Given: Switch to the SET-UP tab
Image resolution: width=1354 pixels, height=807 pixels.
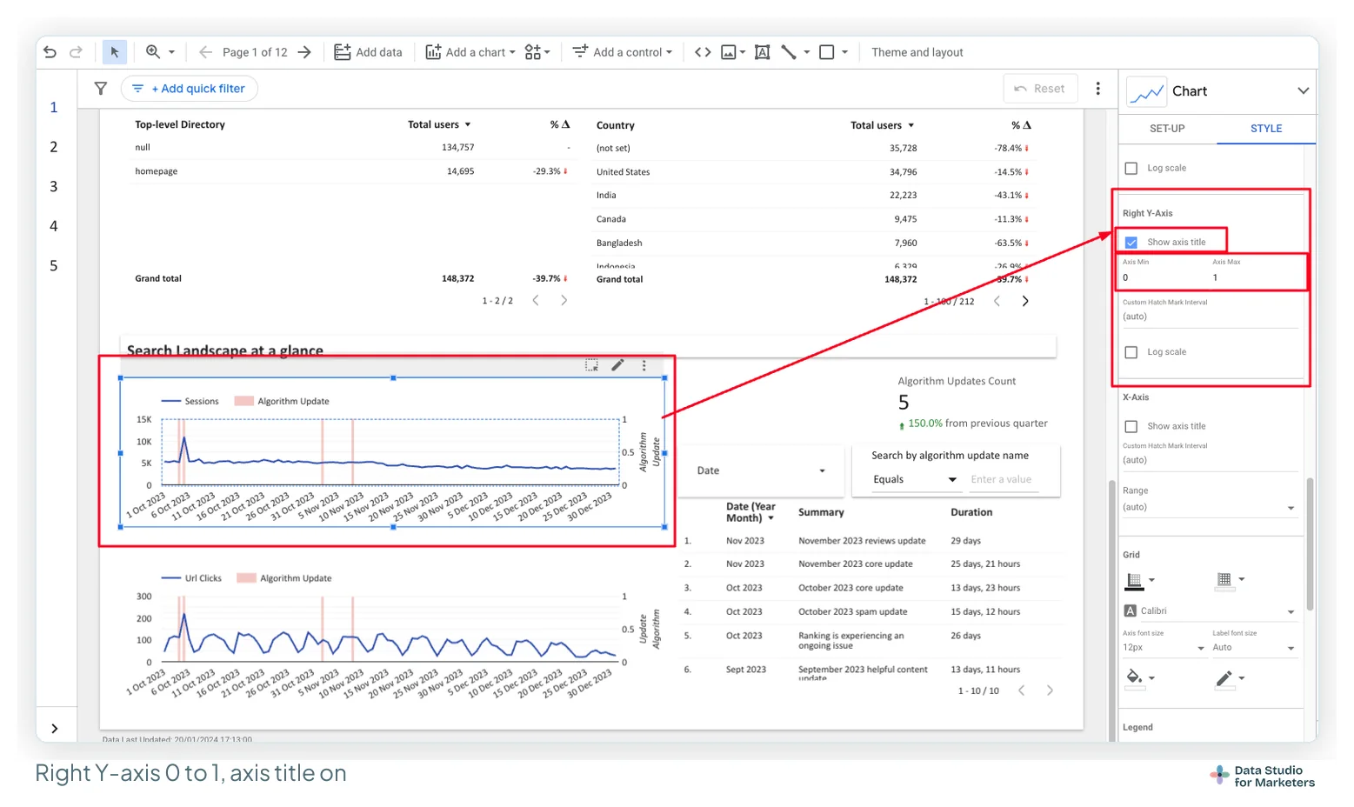Looking at the screenshot, I should pos(1167,128).
